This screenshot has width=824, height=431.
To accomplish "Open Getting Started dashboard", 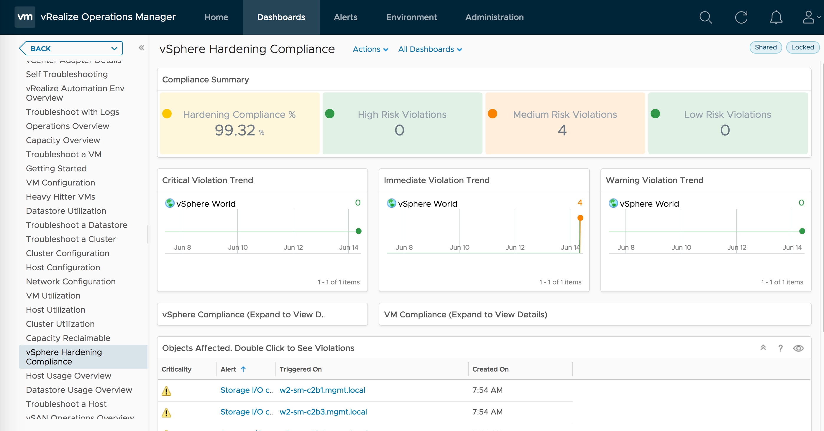I will click(x=56, y=168).
